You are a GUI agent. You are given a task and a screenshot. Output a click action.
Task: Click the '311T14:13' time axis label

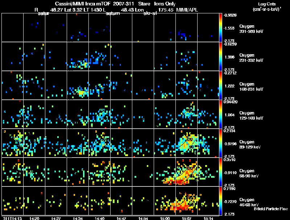point(12,219)
